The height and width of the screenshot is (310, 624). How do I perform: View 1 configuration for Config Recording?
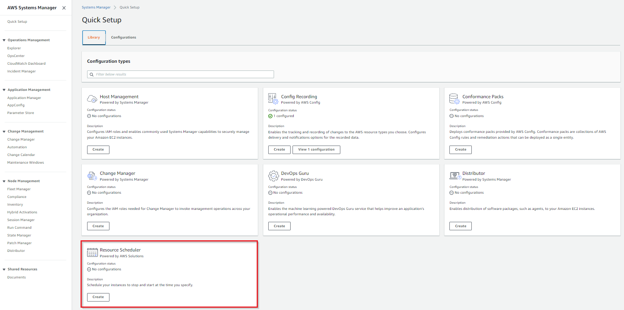point(316,149)
